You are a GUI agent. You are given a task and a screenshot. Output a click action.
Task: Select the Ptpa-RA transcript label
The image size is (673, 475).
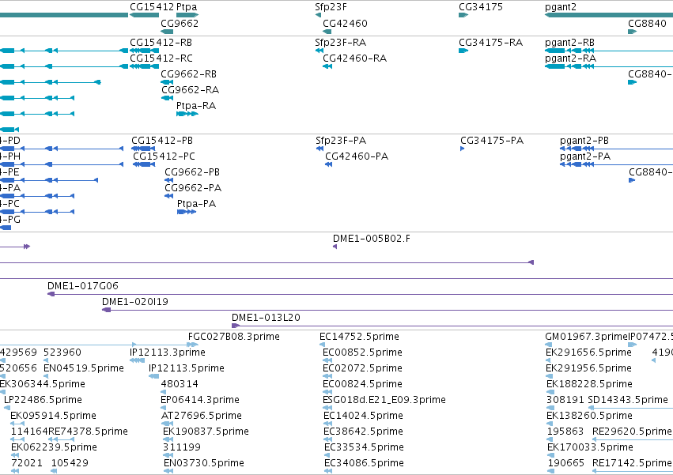click(x=196, y=106)
